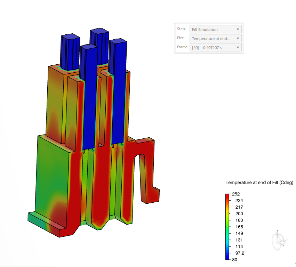Screen dimensions: 296x267
Task: Open the Step dropdown showing Fill Simulation
Action: (215, 30)
